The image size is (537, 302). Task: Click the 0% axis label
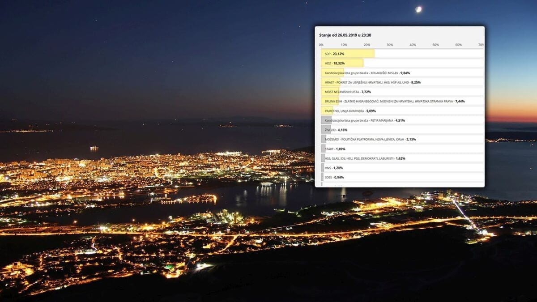(x=321, y=45)
